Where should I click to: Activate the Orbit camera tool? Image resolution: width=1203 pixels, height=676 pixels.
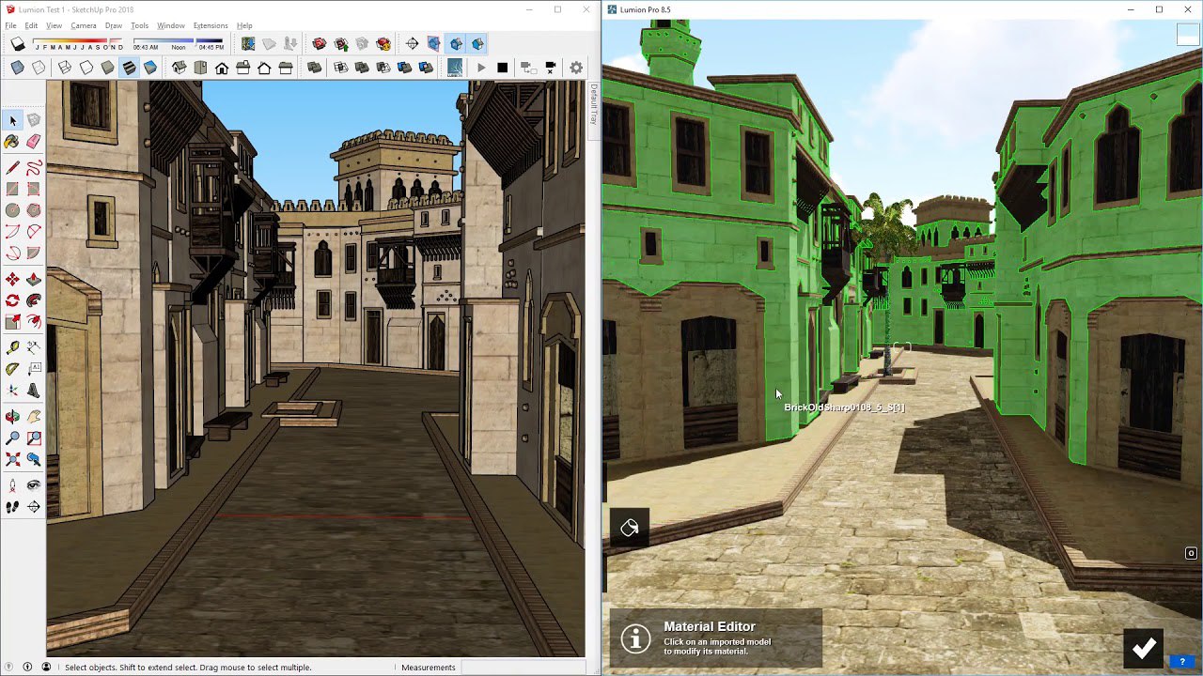pyautogui.click(x=12, y=416)
